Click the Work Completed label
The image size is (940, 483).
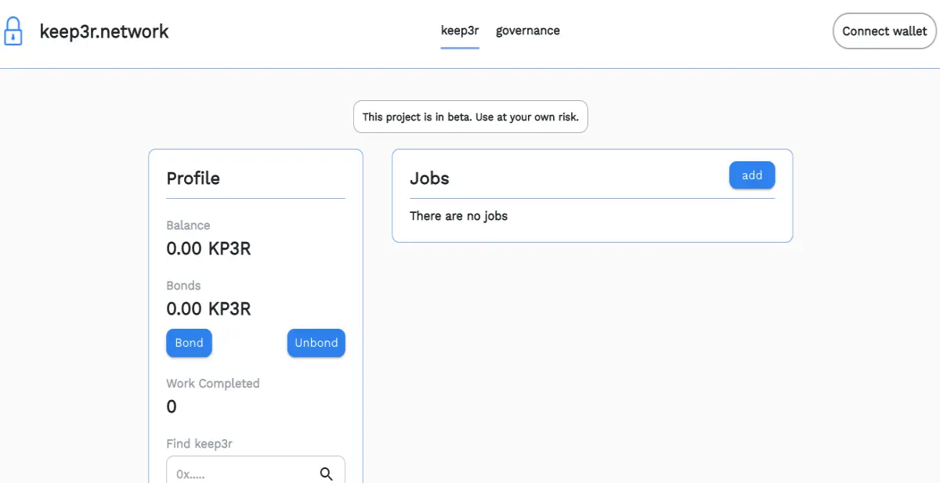coord(213,384)
